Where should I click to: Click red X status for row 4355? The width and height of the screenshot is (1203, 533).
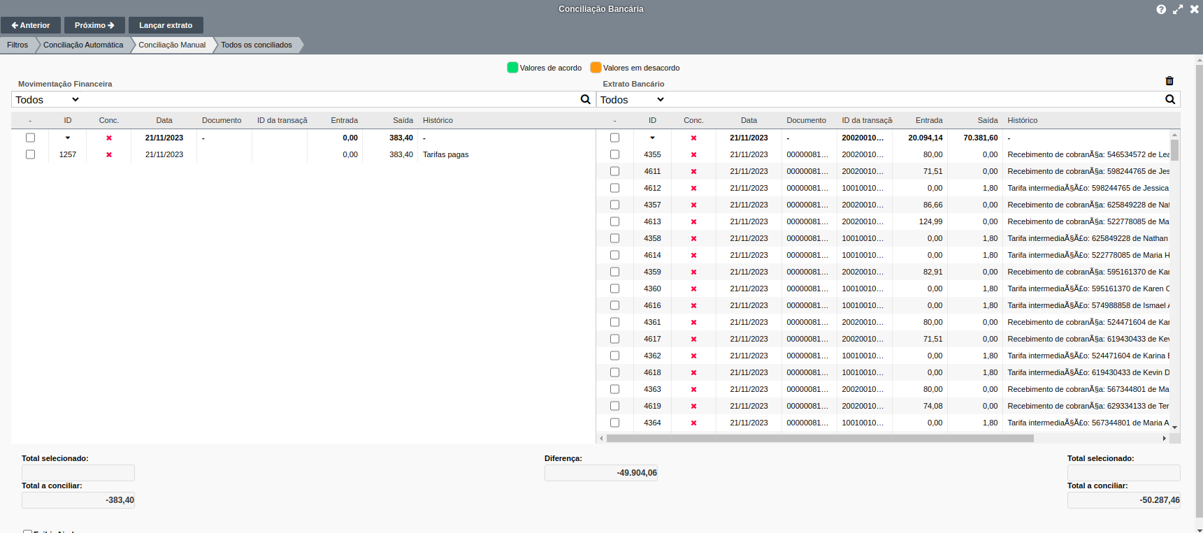(693, 154)
